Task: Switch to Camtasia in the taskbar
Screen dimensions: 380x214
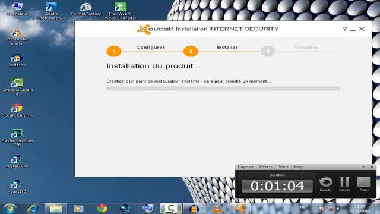Action: [x=170, y=209]
